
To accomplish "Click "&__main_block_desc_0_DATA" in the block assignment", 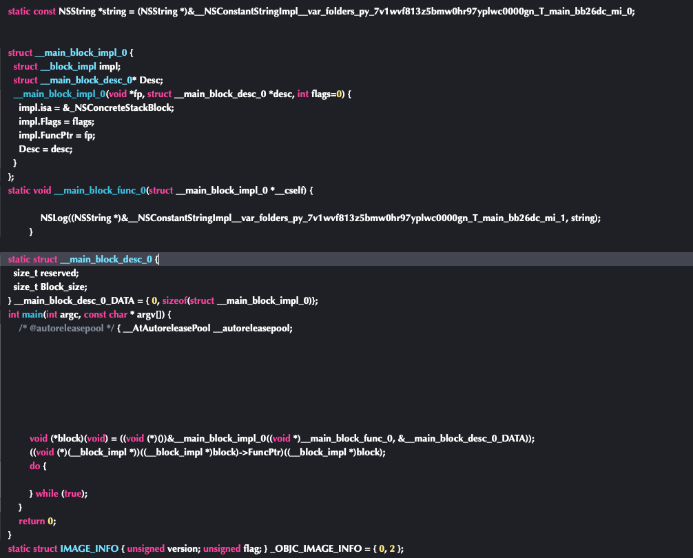I will click(463, 438).
